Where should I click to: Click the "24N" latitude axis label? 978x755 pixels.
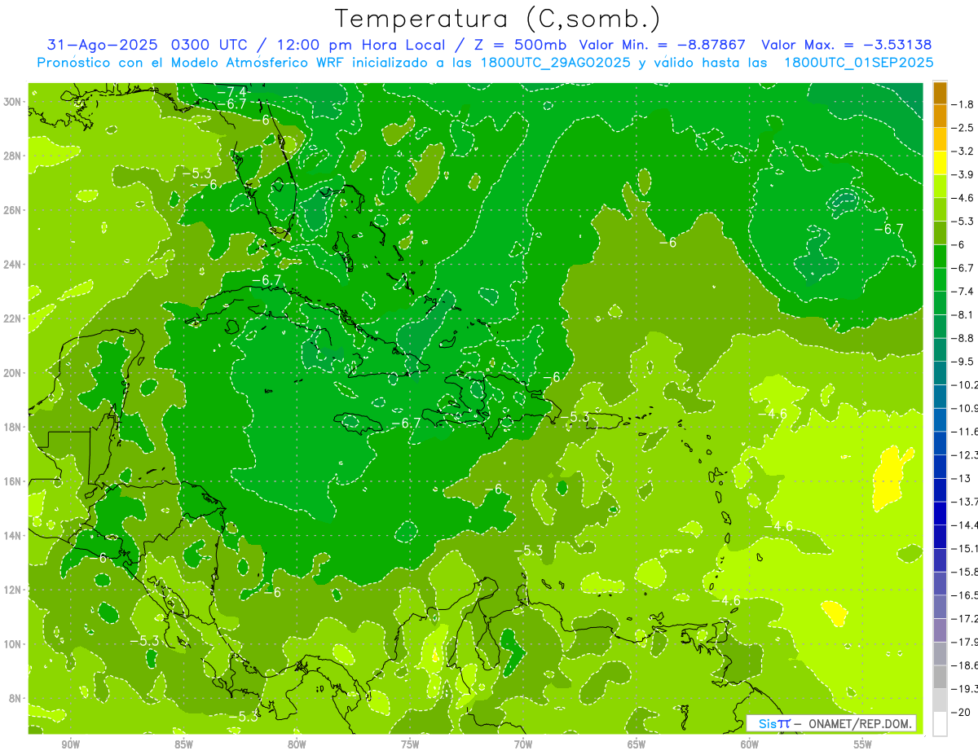12,265
